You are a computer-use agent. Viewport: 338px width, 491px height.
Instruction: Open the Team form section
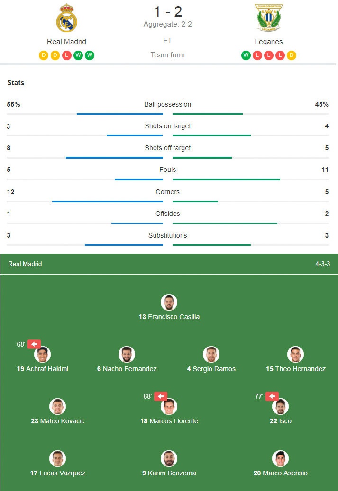[x=167, y=55]
